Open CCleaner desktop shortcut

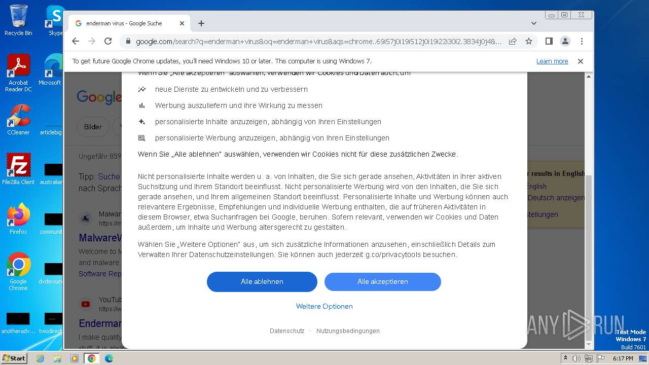pos(18,120)
